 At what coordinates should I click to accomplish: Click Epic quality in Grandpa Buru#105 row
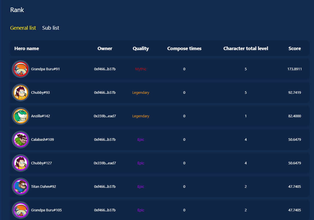141,210
